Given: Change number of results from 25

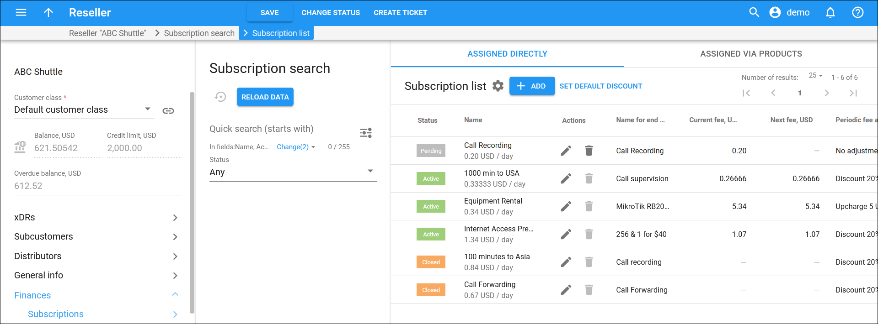Looking at the screenshot, I should pyautogui.click(x=815, y=75).
